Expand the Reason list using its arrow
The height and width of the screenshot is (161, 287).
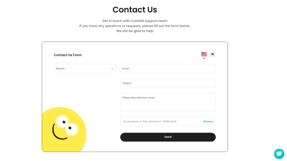point(112,69)
